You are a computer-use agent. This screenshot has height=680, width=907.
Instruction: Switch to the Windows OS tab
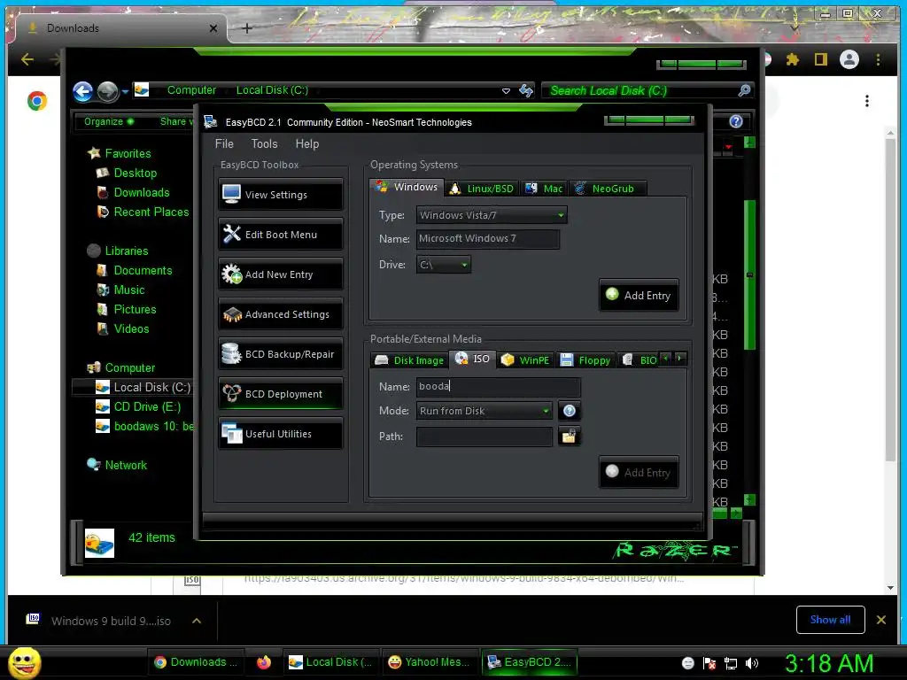407,187
